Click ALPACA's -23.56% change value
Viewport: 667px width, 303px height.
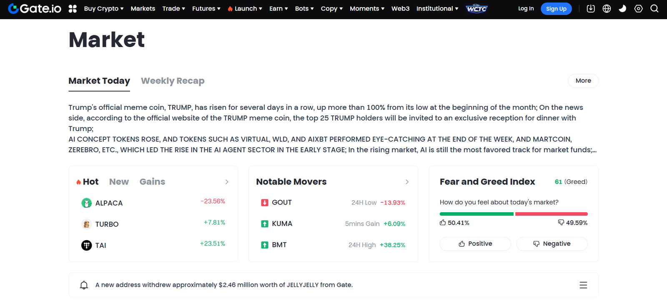click(x=213, y=201)
